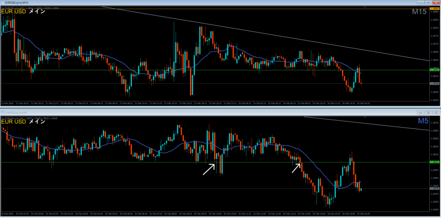441x218 pixels.
Task: Click the 1.18775 price axis label
Action: click(x=435, y=36)
